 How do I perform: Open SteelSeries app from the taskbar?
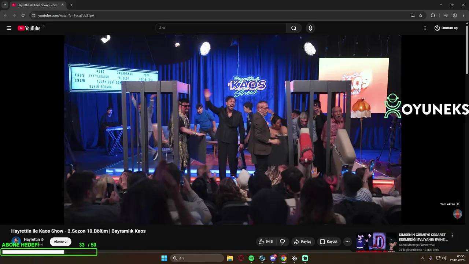(295, 258)
